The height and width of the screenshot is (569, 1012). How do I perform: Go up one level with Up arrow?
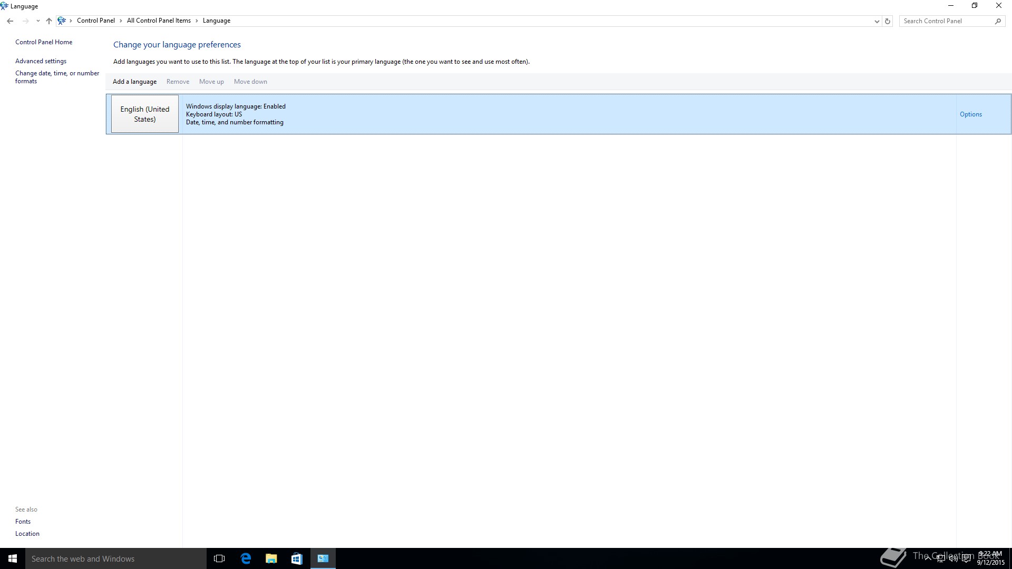[49, 21]
